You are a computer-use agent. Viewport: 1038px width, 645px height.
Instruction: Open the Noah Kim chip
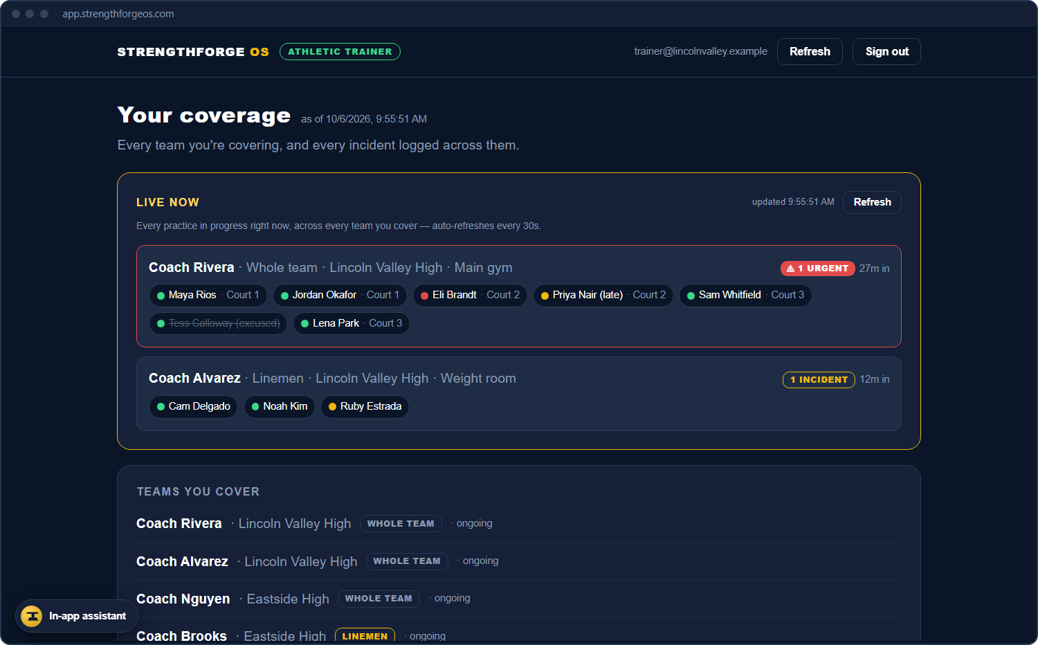[x=279, y=407]
